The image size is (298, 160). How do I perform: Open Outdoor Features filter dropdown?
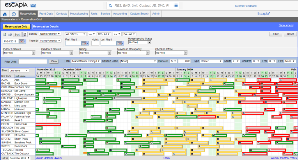[x=57, y=53]
